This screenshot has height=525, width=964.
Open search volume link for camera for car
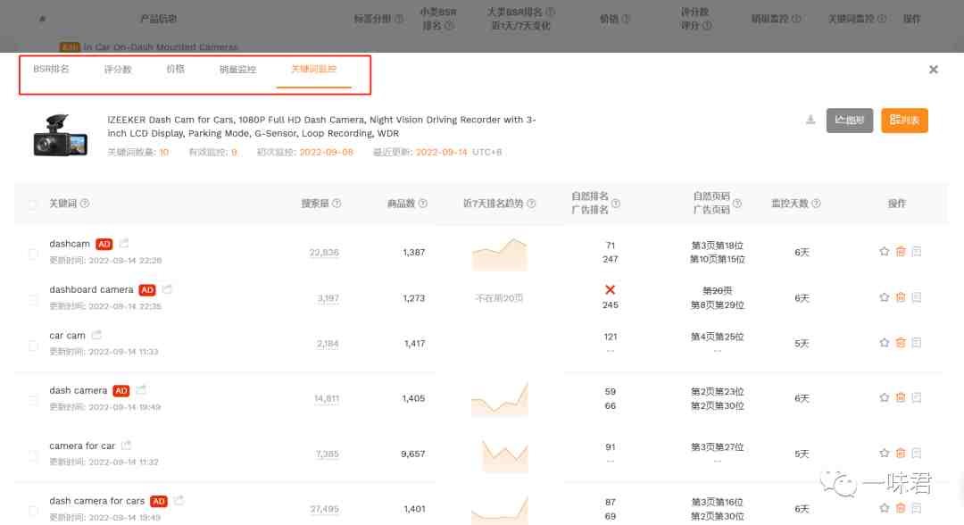click(327, 454)
